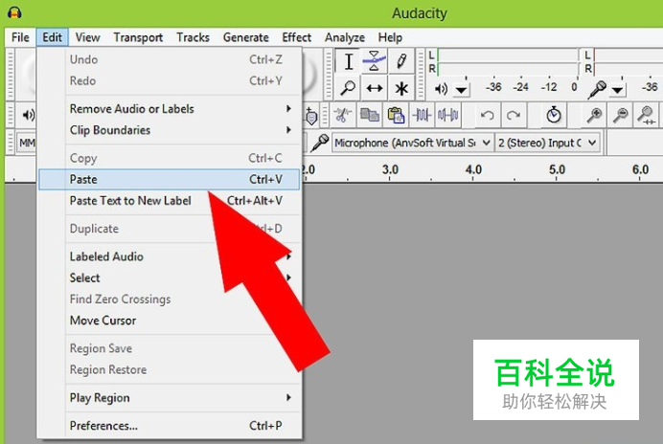
Task: Click the Copy menu entry
Action: click(170, 158)
